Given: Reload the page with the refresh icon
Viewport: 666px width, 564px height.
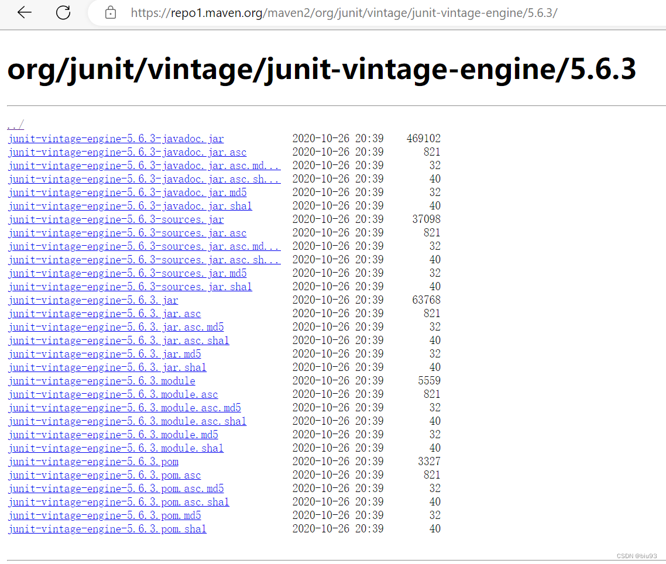Looking at the screenshot, I should (x=63, y=13).
